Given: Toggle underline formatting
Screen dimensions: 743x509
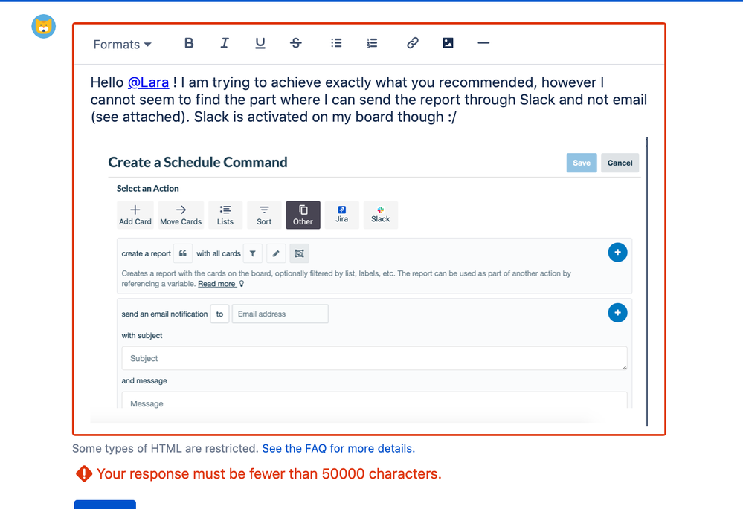Looking at the screenshot, I should (x=260, y=43).
